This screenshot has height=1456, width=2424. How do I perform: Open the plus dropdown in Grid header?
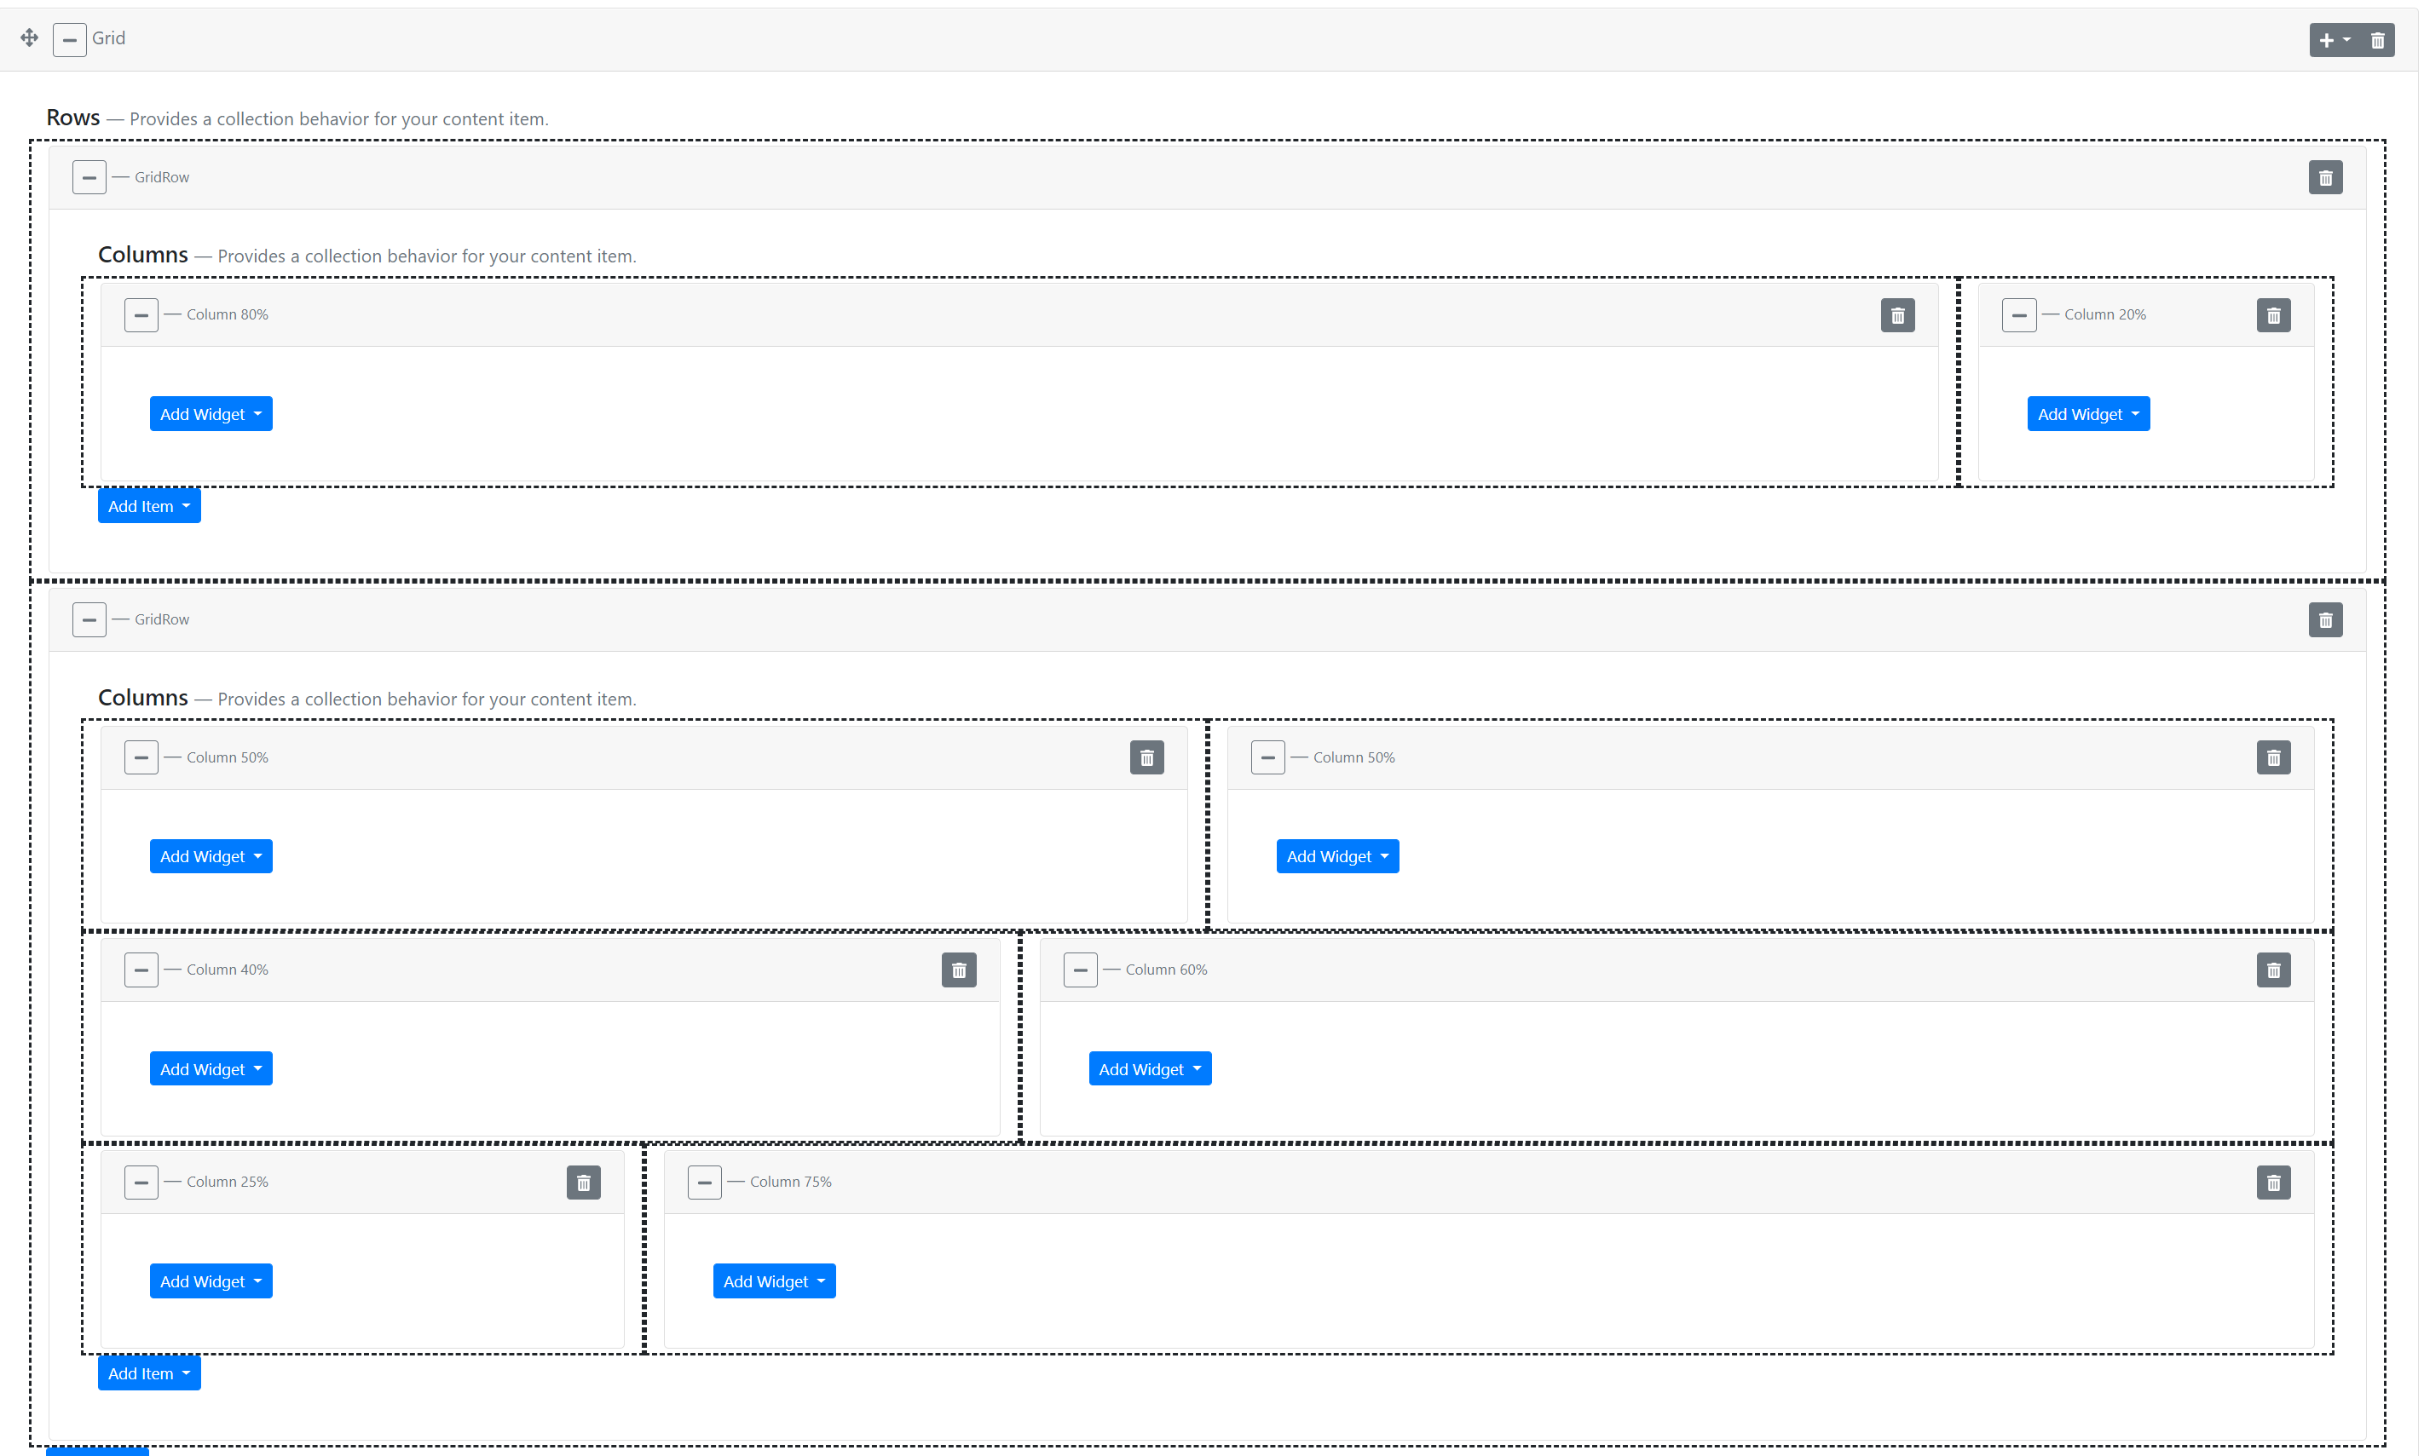(2335, 40)
